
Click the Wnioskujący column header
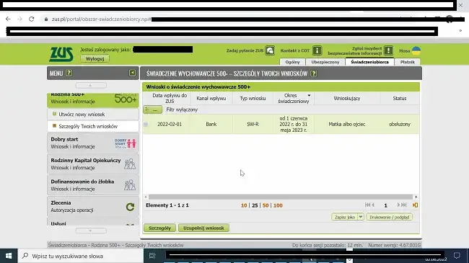point(347,98)
